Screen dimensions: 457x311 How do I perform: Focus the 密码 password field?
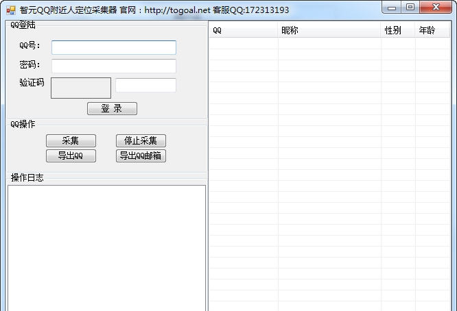click(x=114, y=66)
